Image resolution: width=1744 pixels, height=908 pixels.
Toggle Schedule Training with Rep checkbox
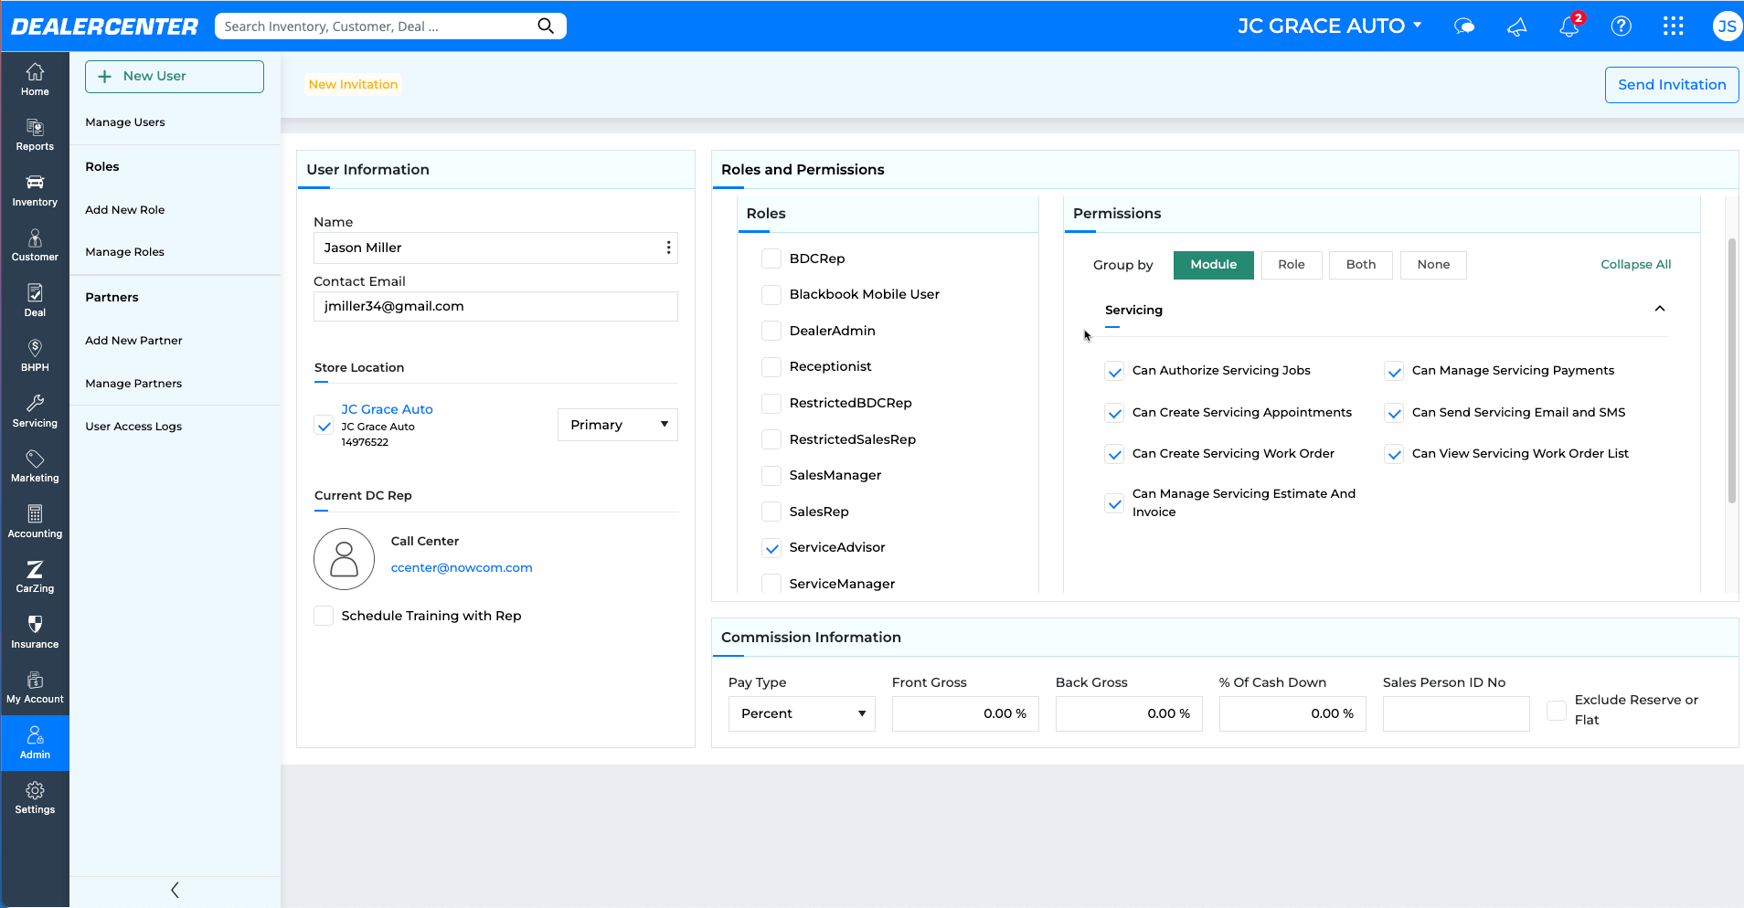324,616
